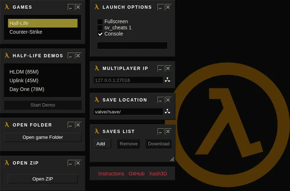The image size is (290, 191).
Task: Close the Launch Options panel
Action: pos(168,7)
